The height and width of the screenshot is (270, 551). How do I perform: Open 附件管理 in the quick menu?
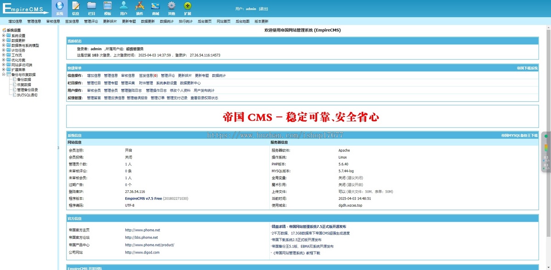146,83
